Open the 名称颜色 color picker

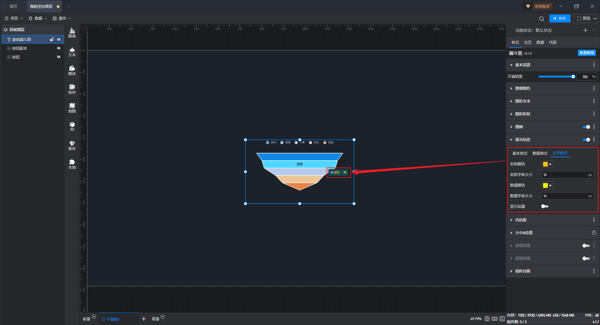[x=547, y=164]
